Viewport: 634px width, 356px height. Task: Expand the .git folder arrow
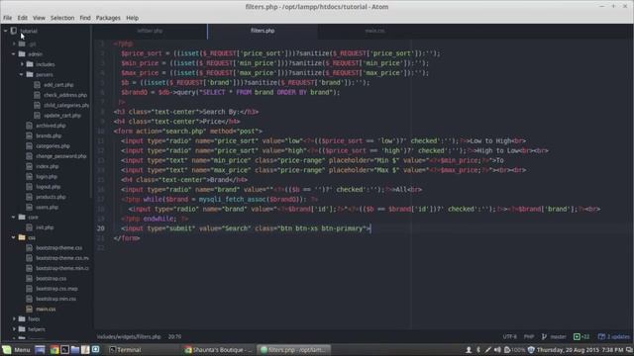pyautogui.click(x=14, y=44)
